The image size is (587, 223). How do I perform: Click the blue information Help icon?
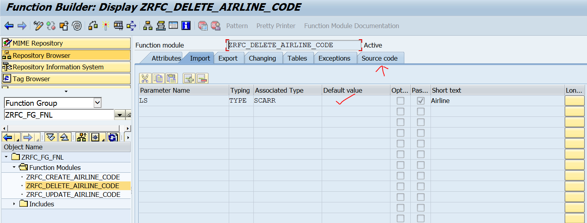tap(186, 26)
